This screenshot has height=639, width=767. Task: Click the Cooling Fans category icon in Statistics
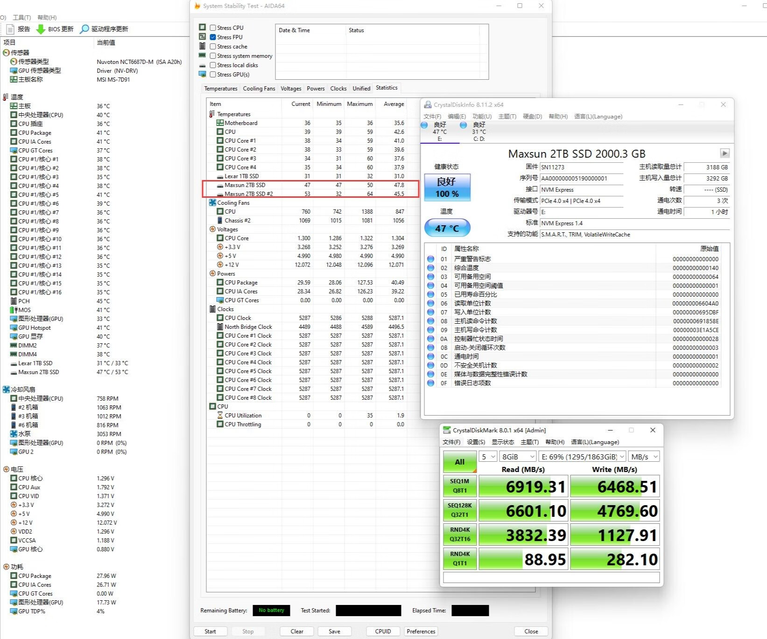pos(212,202)
